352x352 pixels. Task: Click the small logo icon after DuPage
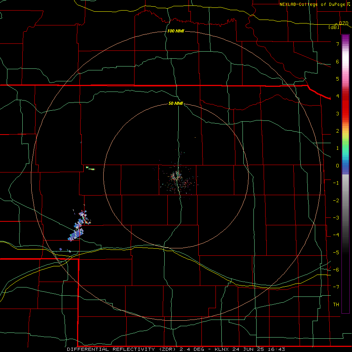point(348,4)
